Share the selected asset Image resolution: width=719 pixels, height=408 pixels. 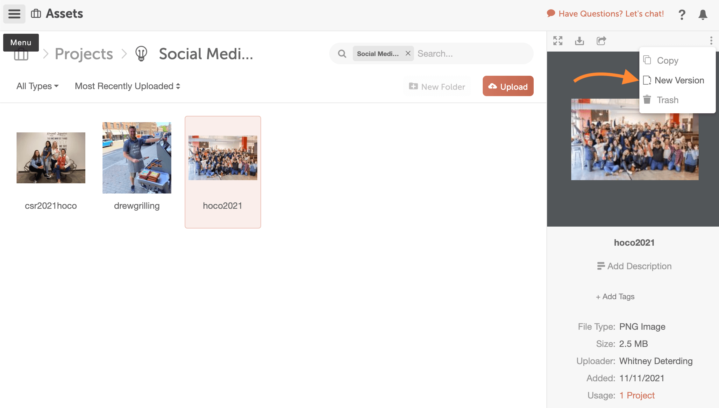pyautogui.click(x=601, y=41)
